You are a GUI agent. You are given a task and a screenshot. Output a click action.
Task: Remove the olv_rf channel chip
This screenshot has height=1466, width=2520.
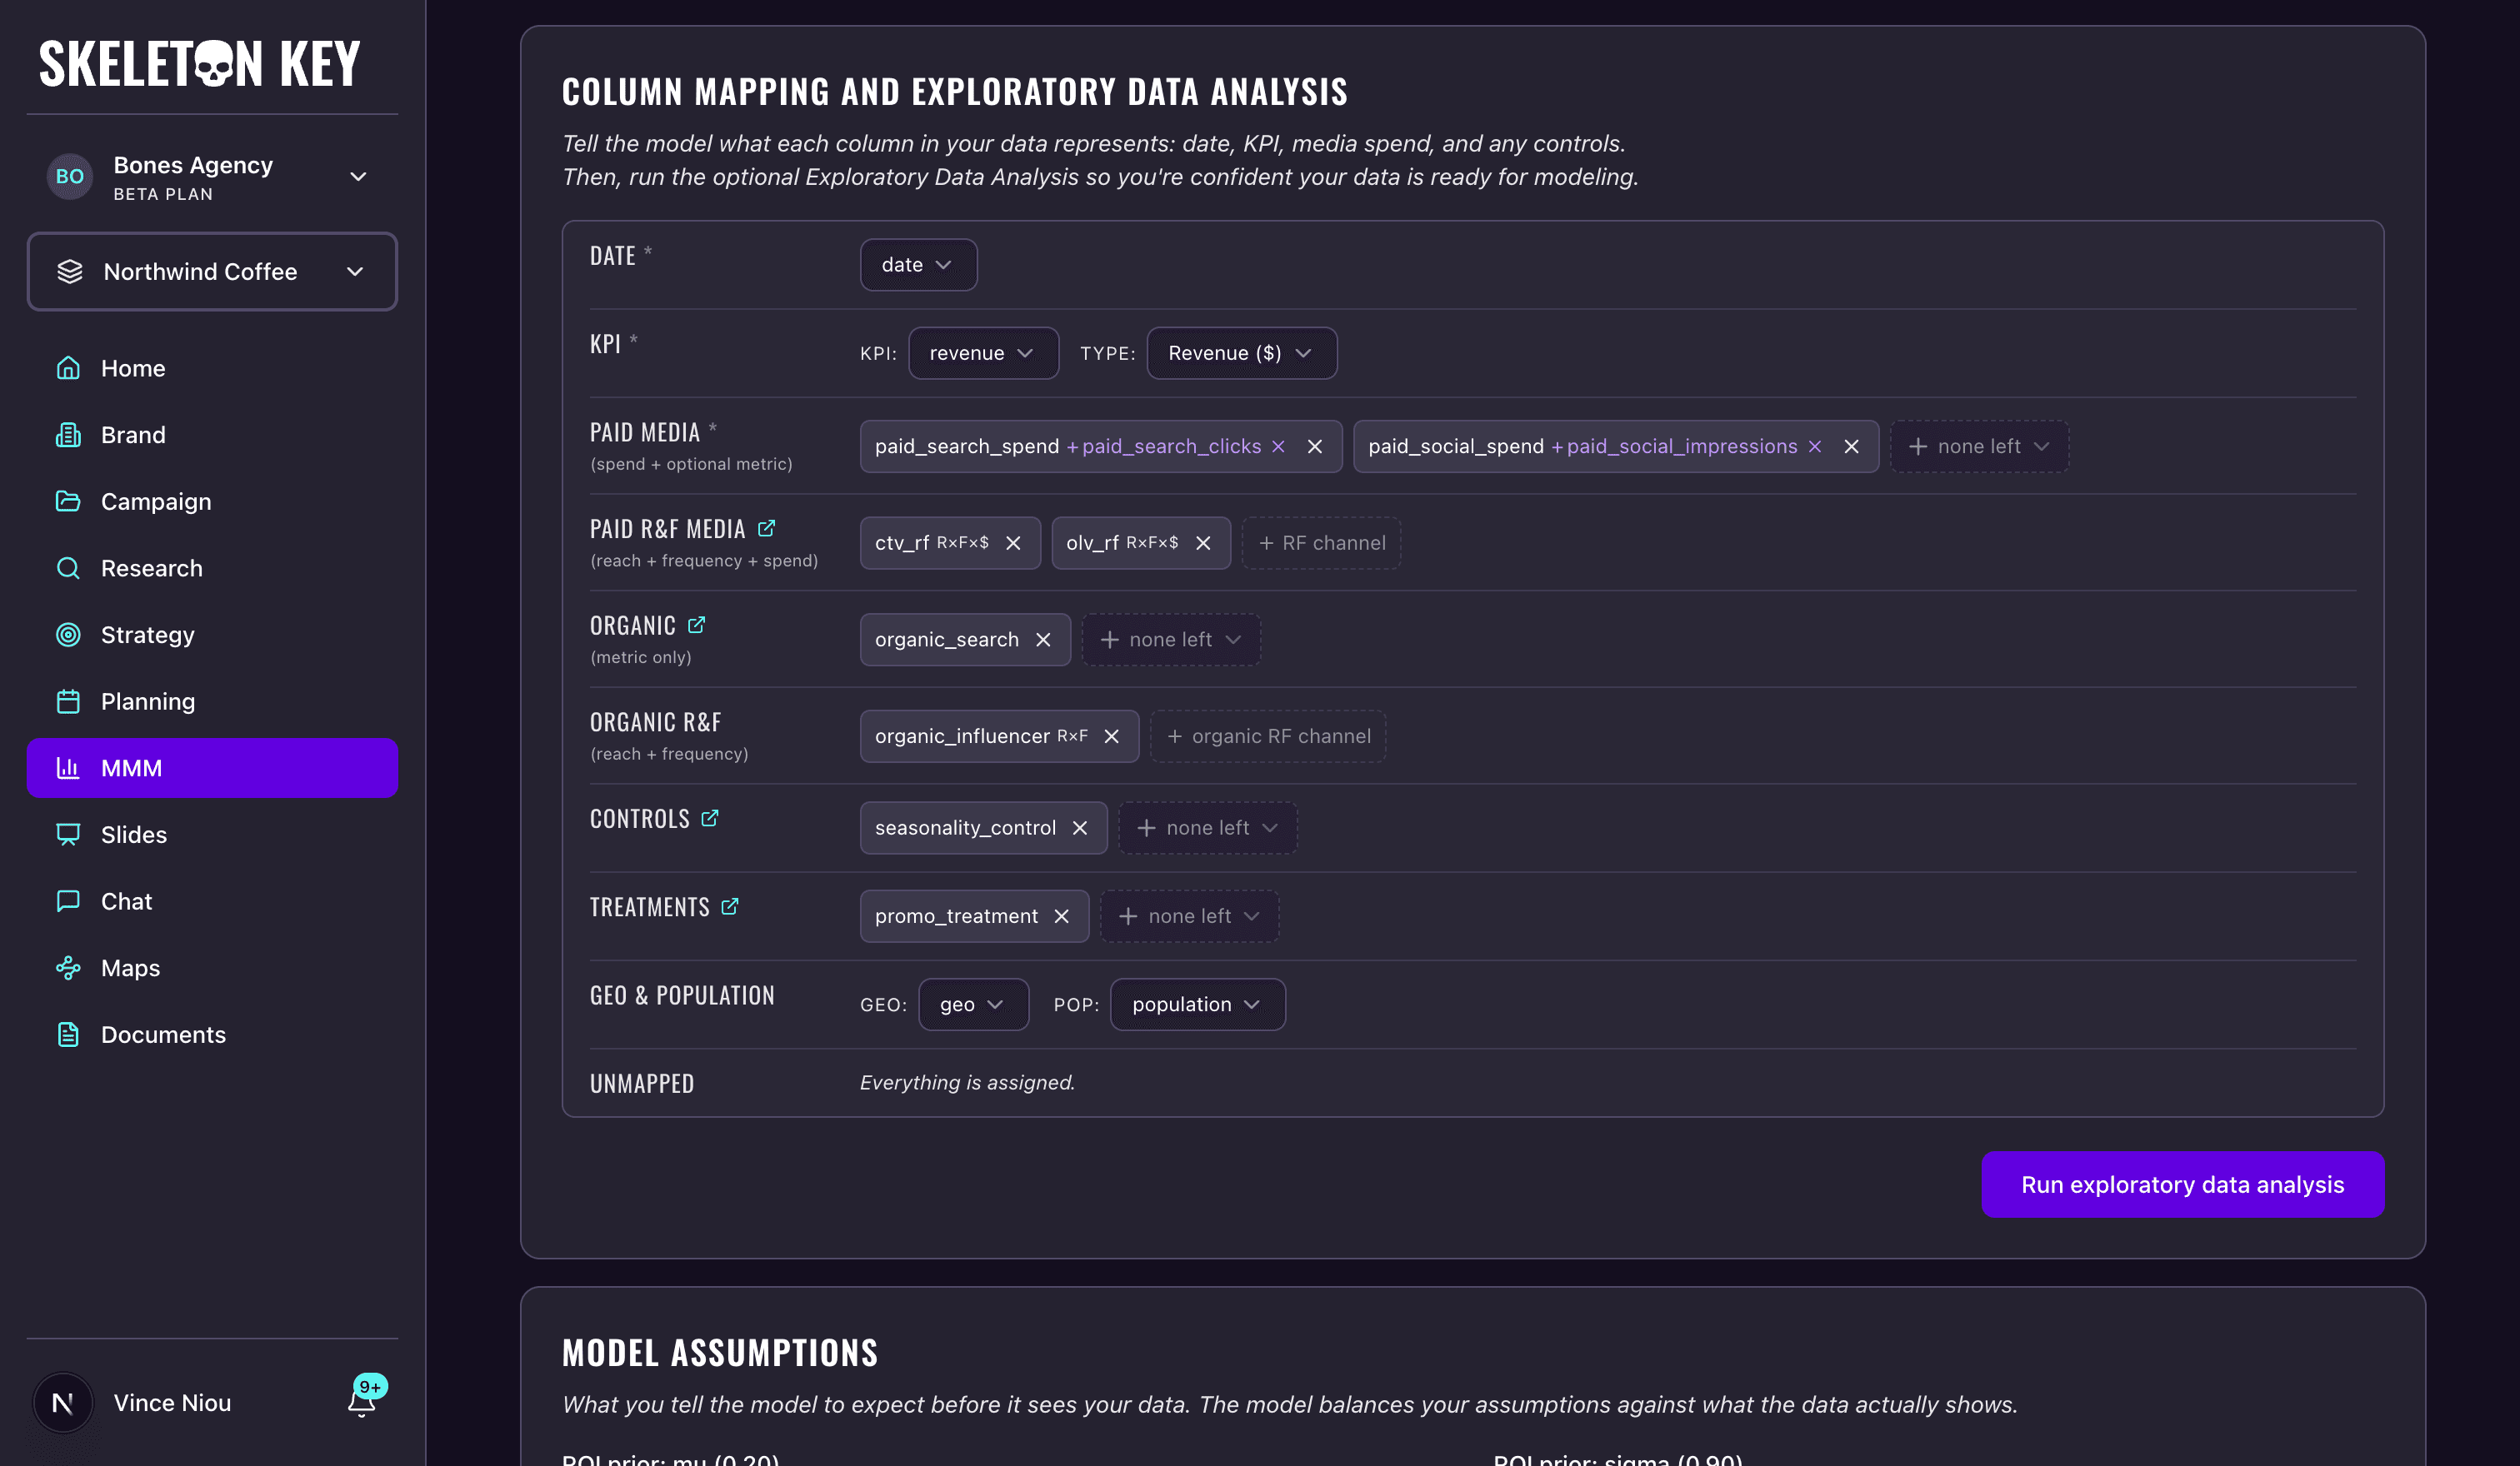1203,542
